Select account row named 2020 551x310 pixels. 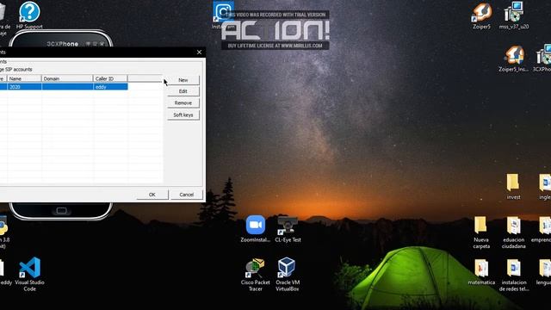pyautogui.click(x=64, y=87)
